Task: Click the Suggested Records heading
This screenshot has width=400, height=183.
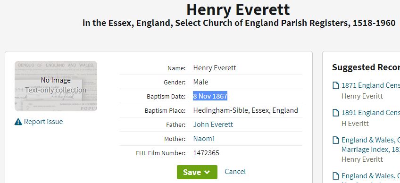Action: 366,67
